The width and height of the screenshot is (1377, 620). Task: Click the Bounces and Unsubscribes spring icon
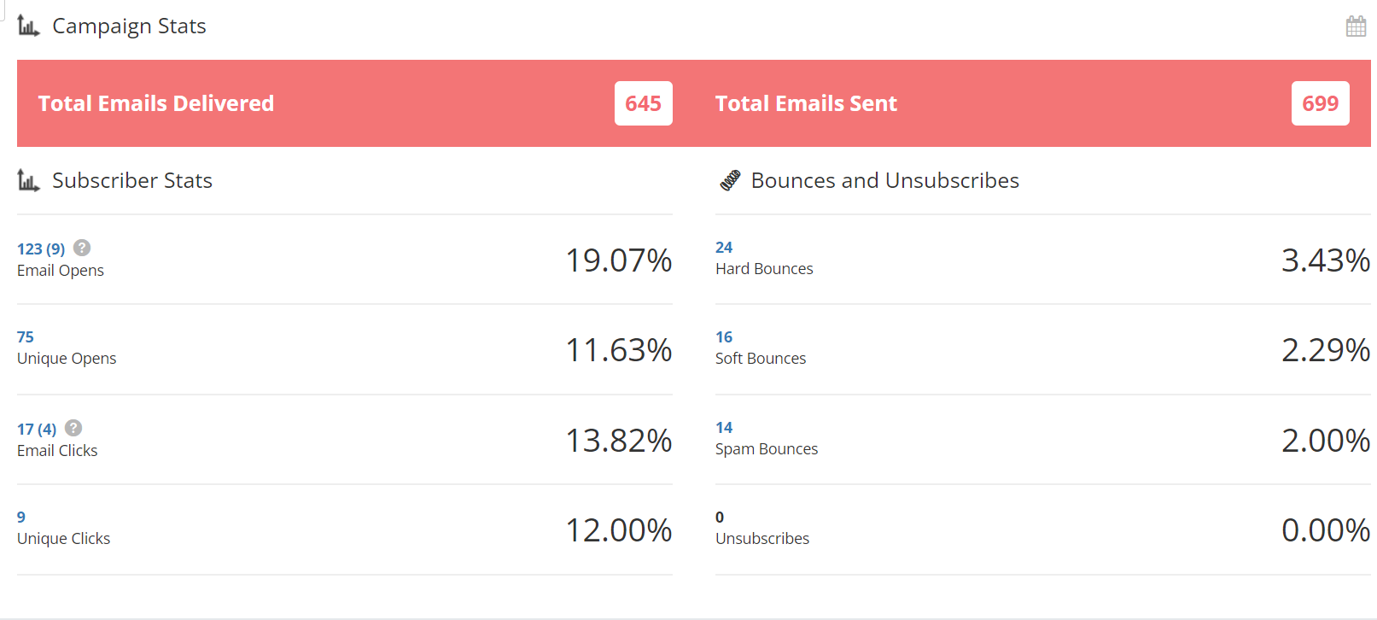point(730,181)
